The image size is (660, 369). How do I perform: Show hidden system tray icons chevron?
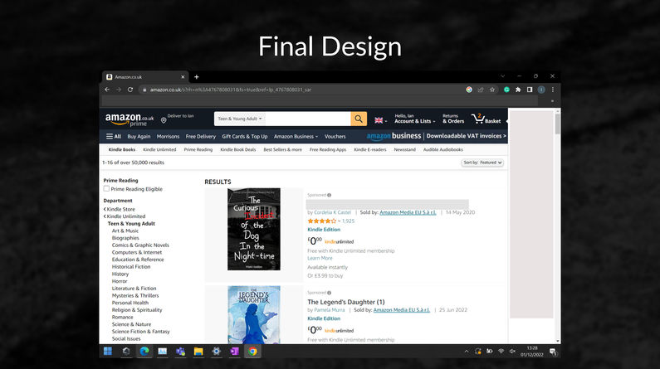[x=467, y=352]
